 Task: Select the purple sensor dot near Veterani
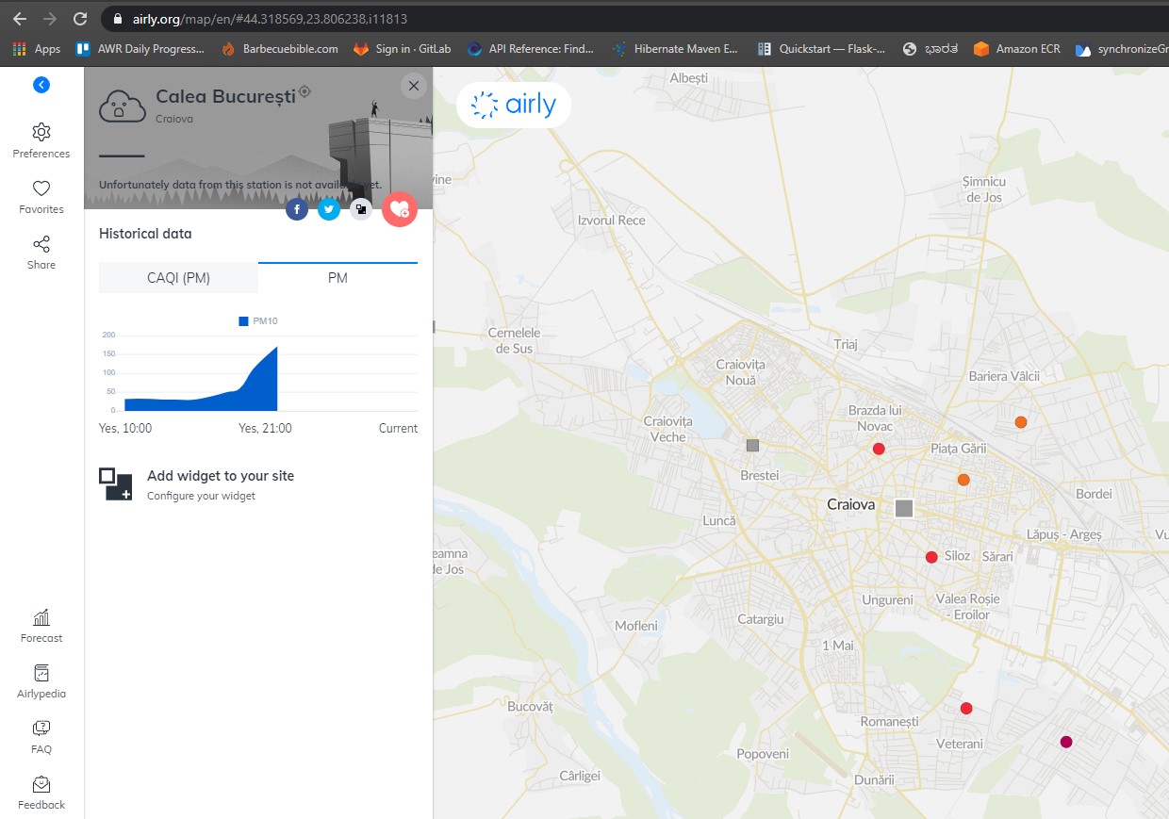[x=1066, y=742]
